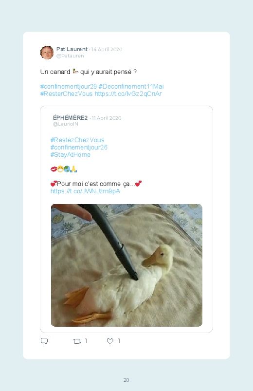The width and height of the screenshot is (253, 391).
Task: Follow the t.co/lvGz2qCnAr link
Action: tap(128, 94)
